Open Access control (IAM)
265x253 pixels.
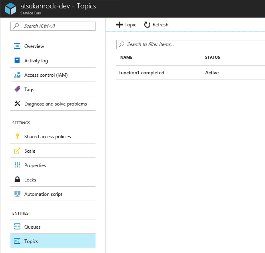pos(53,75)
